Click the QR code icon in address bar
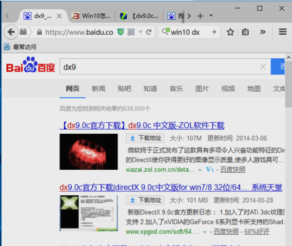The width and height of the screenshot is (292, 246). 131,32
